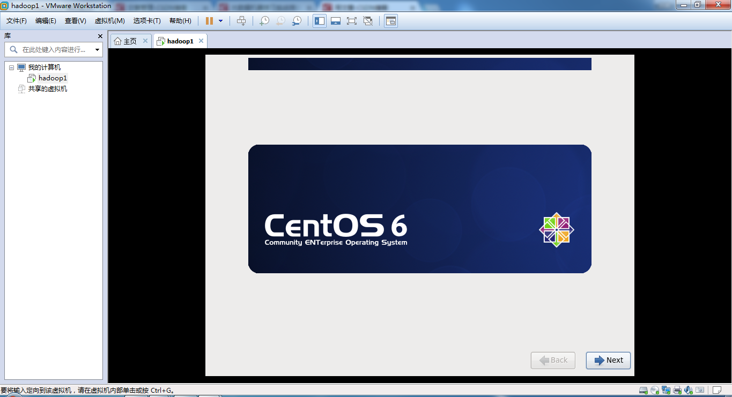Viewport: 732px width, 397px height.
Task: Click the message log note icon
Action: [x=717, y=390]
